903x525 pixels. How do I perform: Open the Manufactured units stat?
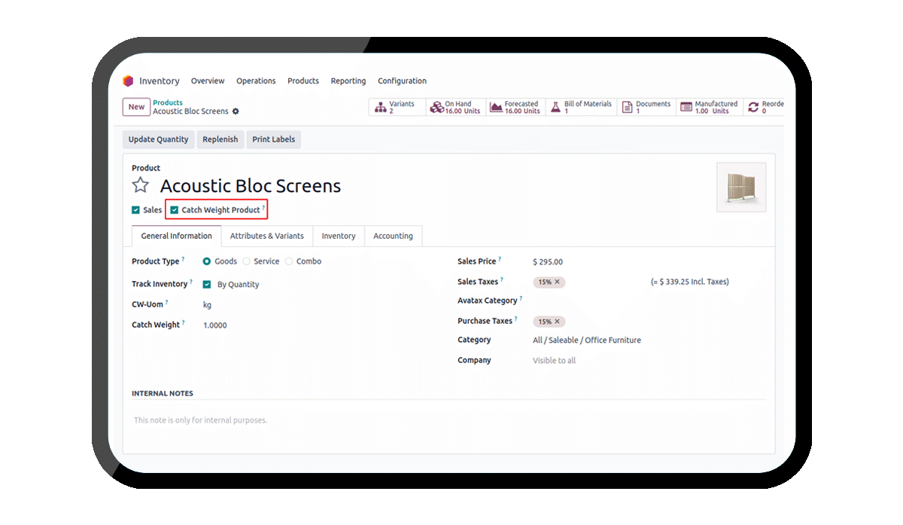(x=710, y=107)
